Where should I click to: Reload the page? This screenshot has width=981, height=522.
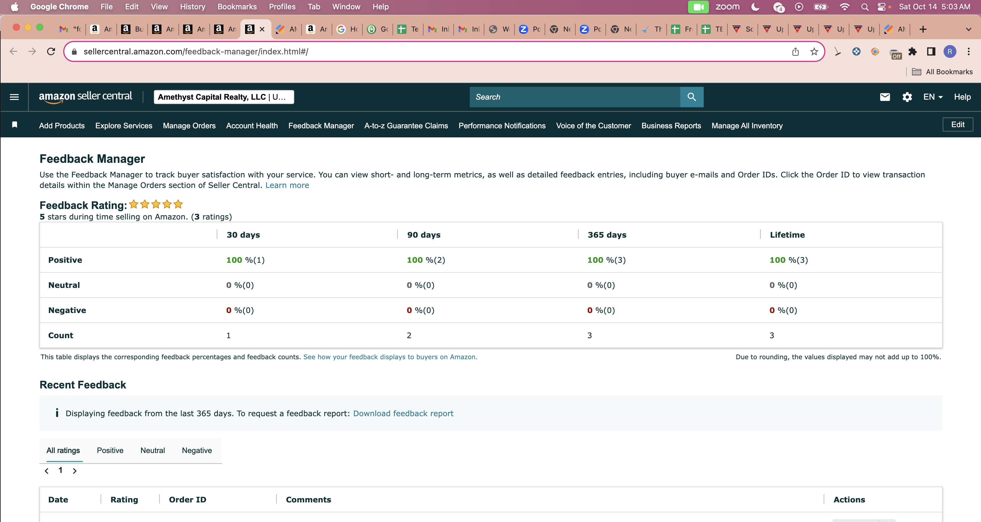[51, 51]
